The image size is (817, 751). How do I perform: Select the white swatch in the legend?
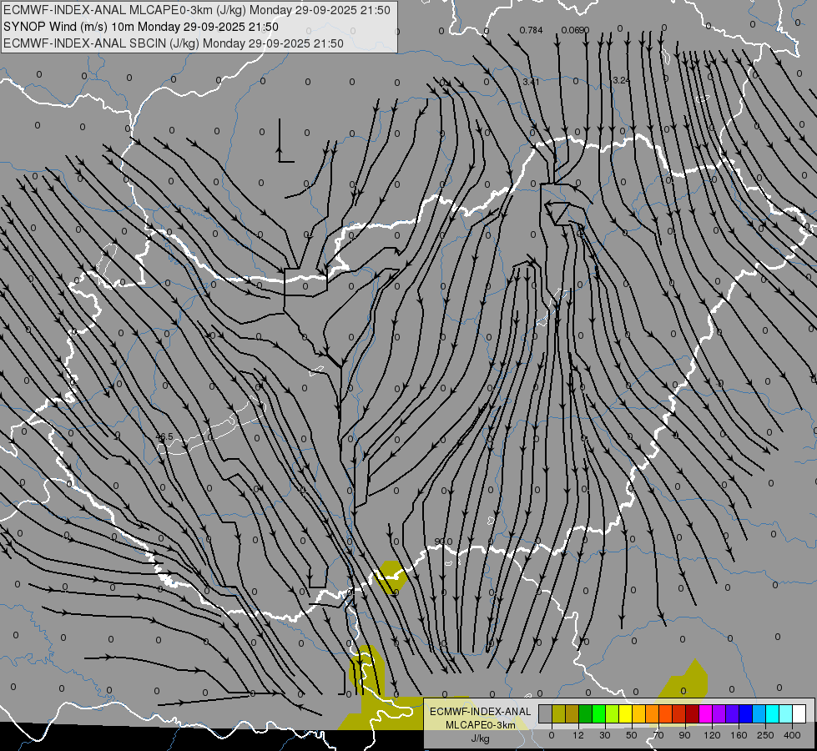(799, 713)
